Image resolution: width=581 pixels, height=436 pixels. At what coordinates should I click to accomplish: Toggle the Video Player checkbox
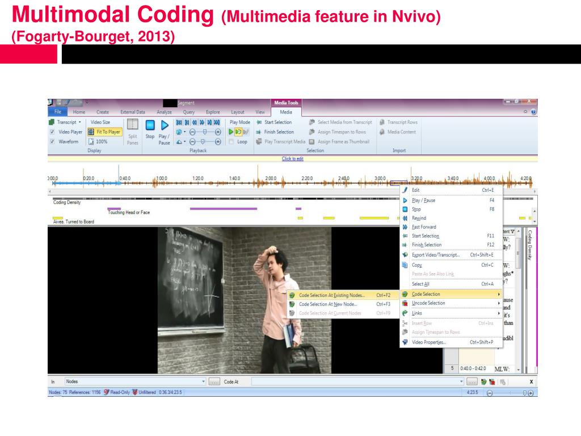pyautogui.click(x=52, y=132)
